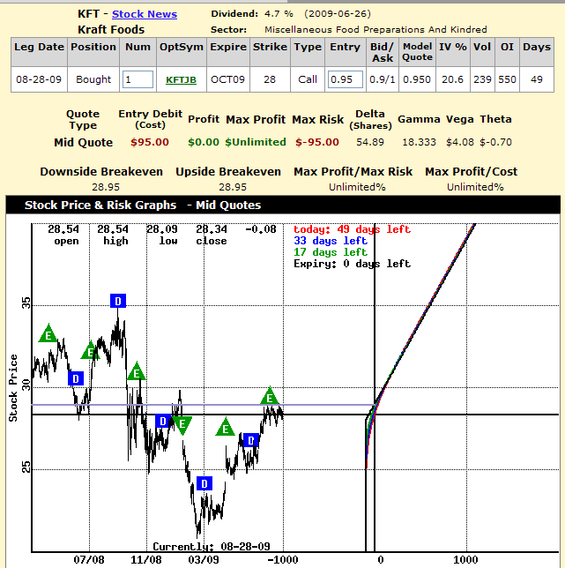The image size is (565, 568).
Task: Click the '33 days left' blue legend
Action: 331,241
